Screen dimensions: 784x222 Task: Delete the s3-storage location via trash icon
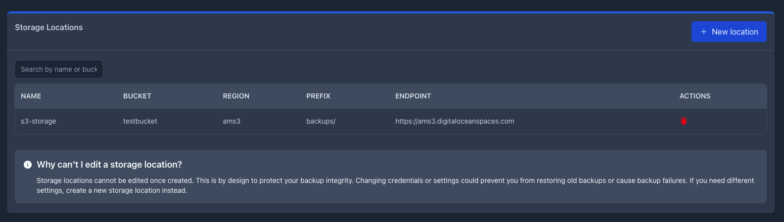(684, 121)
